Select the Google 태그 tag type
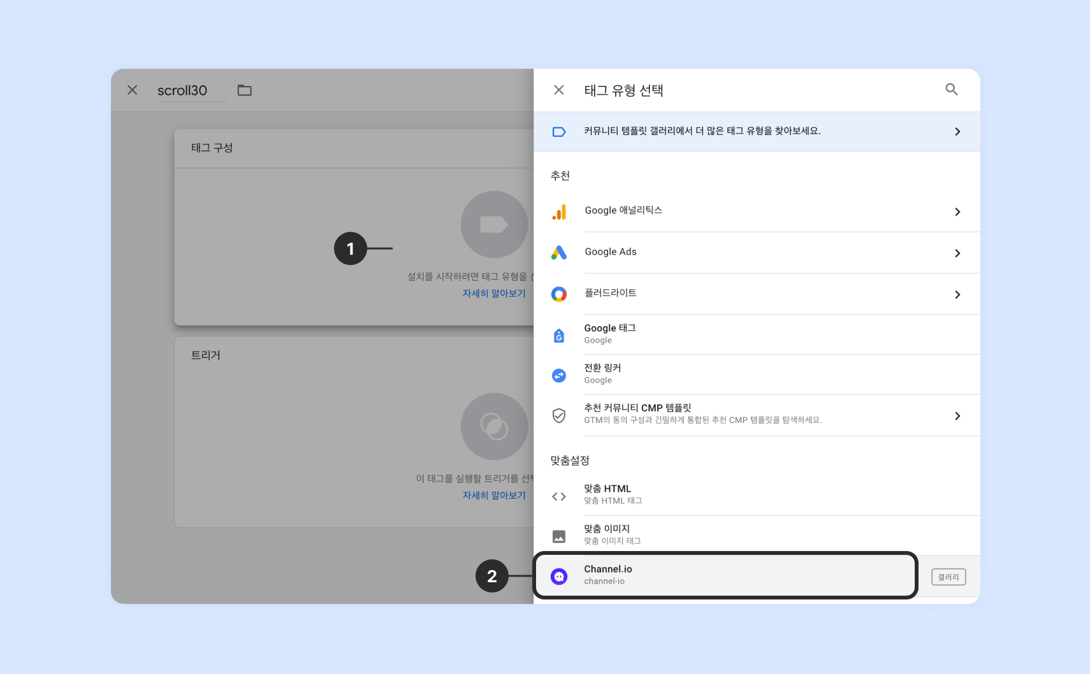 point(757,334)
